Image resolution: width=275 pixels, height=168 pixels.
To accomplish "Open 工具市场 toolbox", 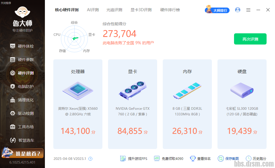I will [22, 127].
